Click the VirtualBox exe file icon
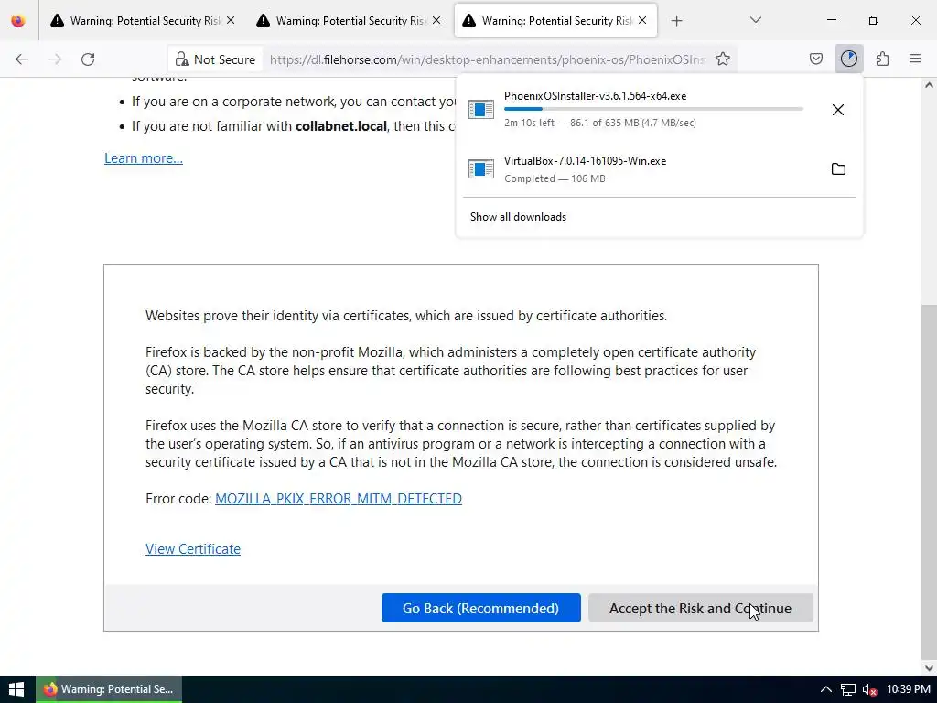 [x=481, y=168]
